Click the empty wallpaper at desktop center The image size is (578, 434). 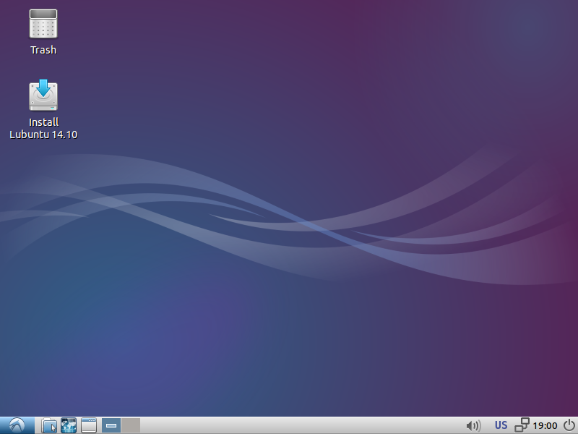289,217
